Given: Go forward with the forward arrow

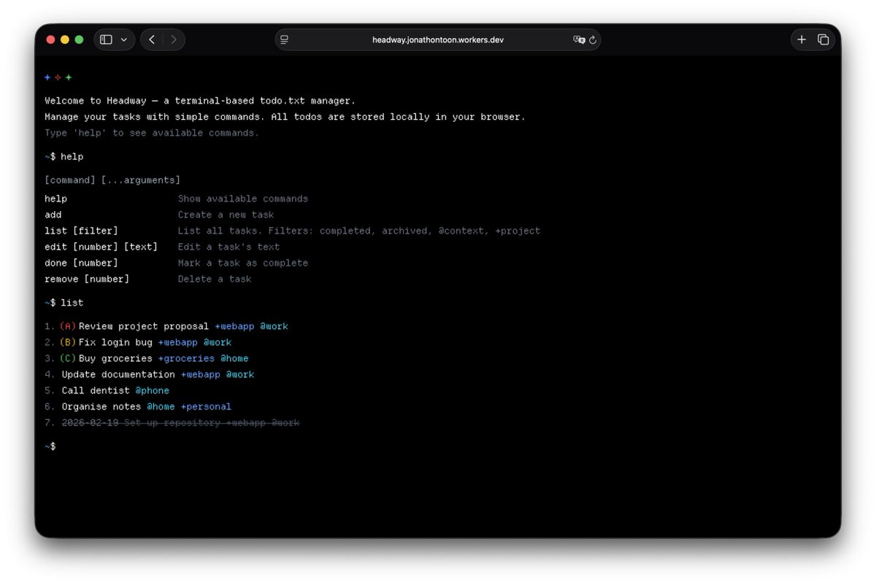Looking at the screenshot, I should point(173,39).
